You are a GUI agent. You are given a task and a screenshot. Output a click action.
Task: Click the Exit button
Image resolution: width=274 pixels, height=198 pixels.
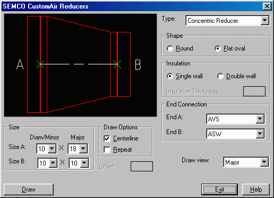(x=219, y=189)
